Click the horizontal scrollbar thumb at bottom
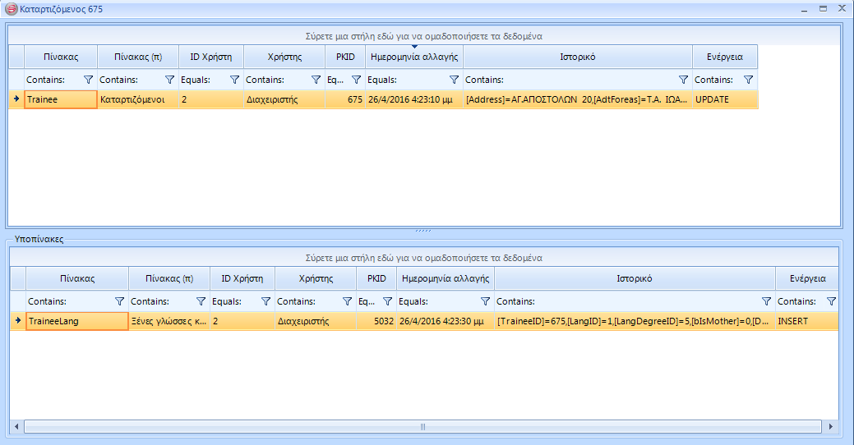The image size is (854, 445). (422, 427)
